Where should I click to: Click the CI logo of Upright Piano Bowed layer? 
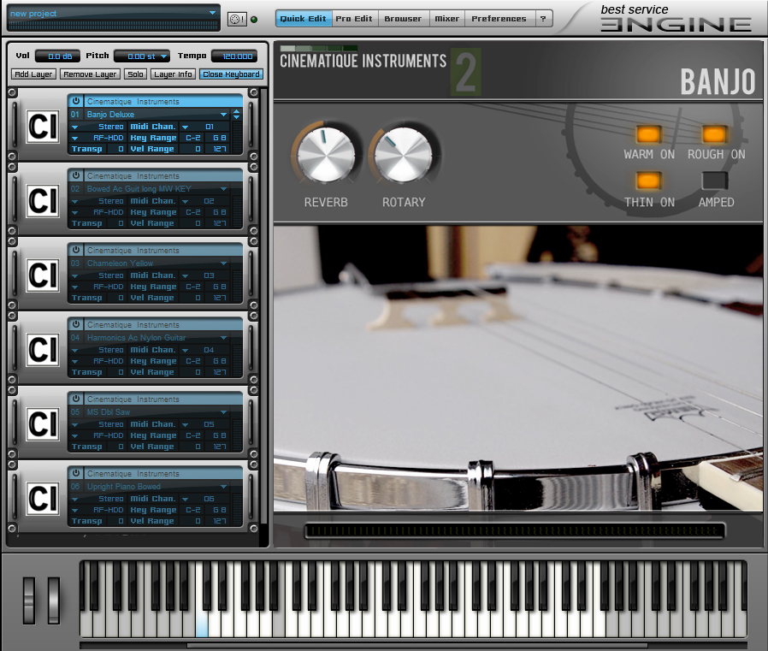coord(43,499)
